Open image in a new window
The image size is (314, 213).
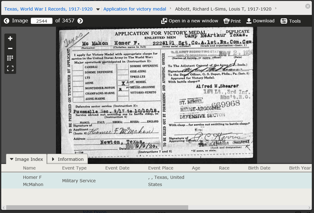tap(189, 21)
